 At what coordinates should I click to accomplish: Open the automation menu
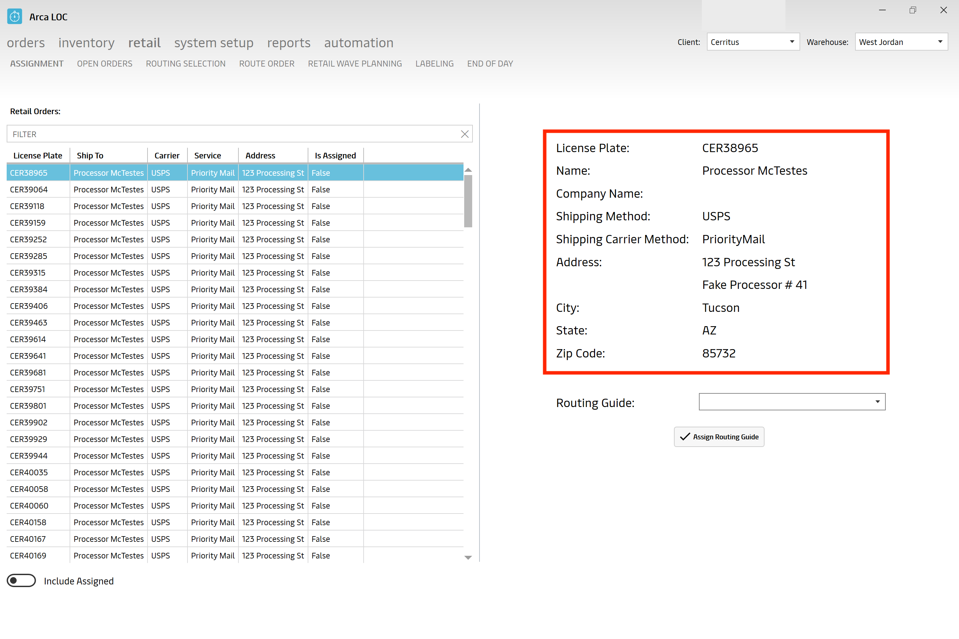[359, 43]
